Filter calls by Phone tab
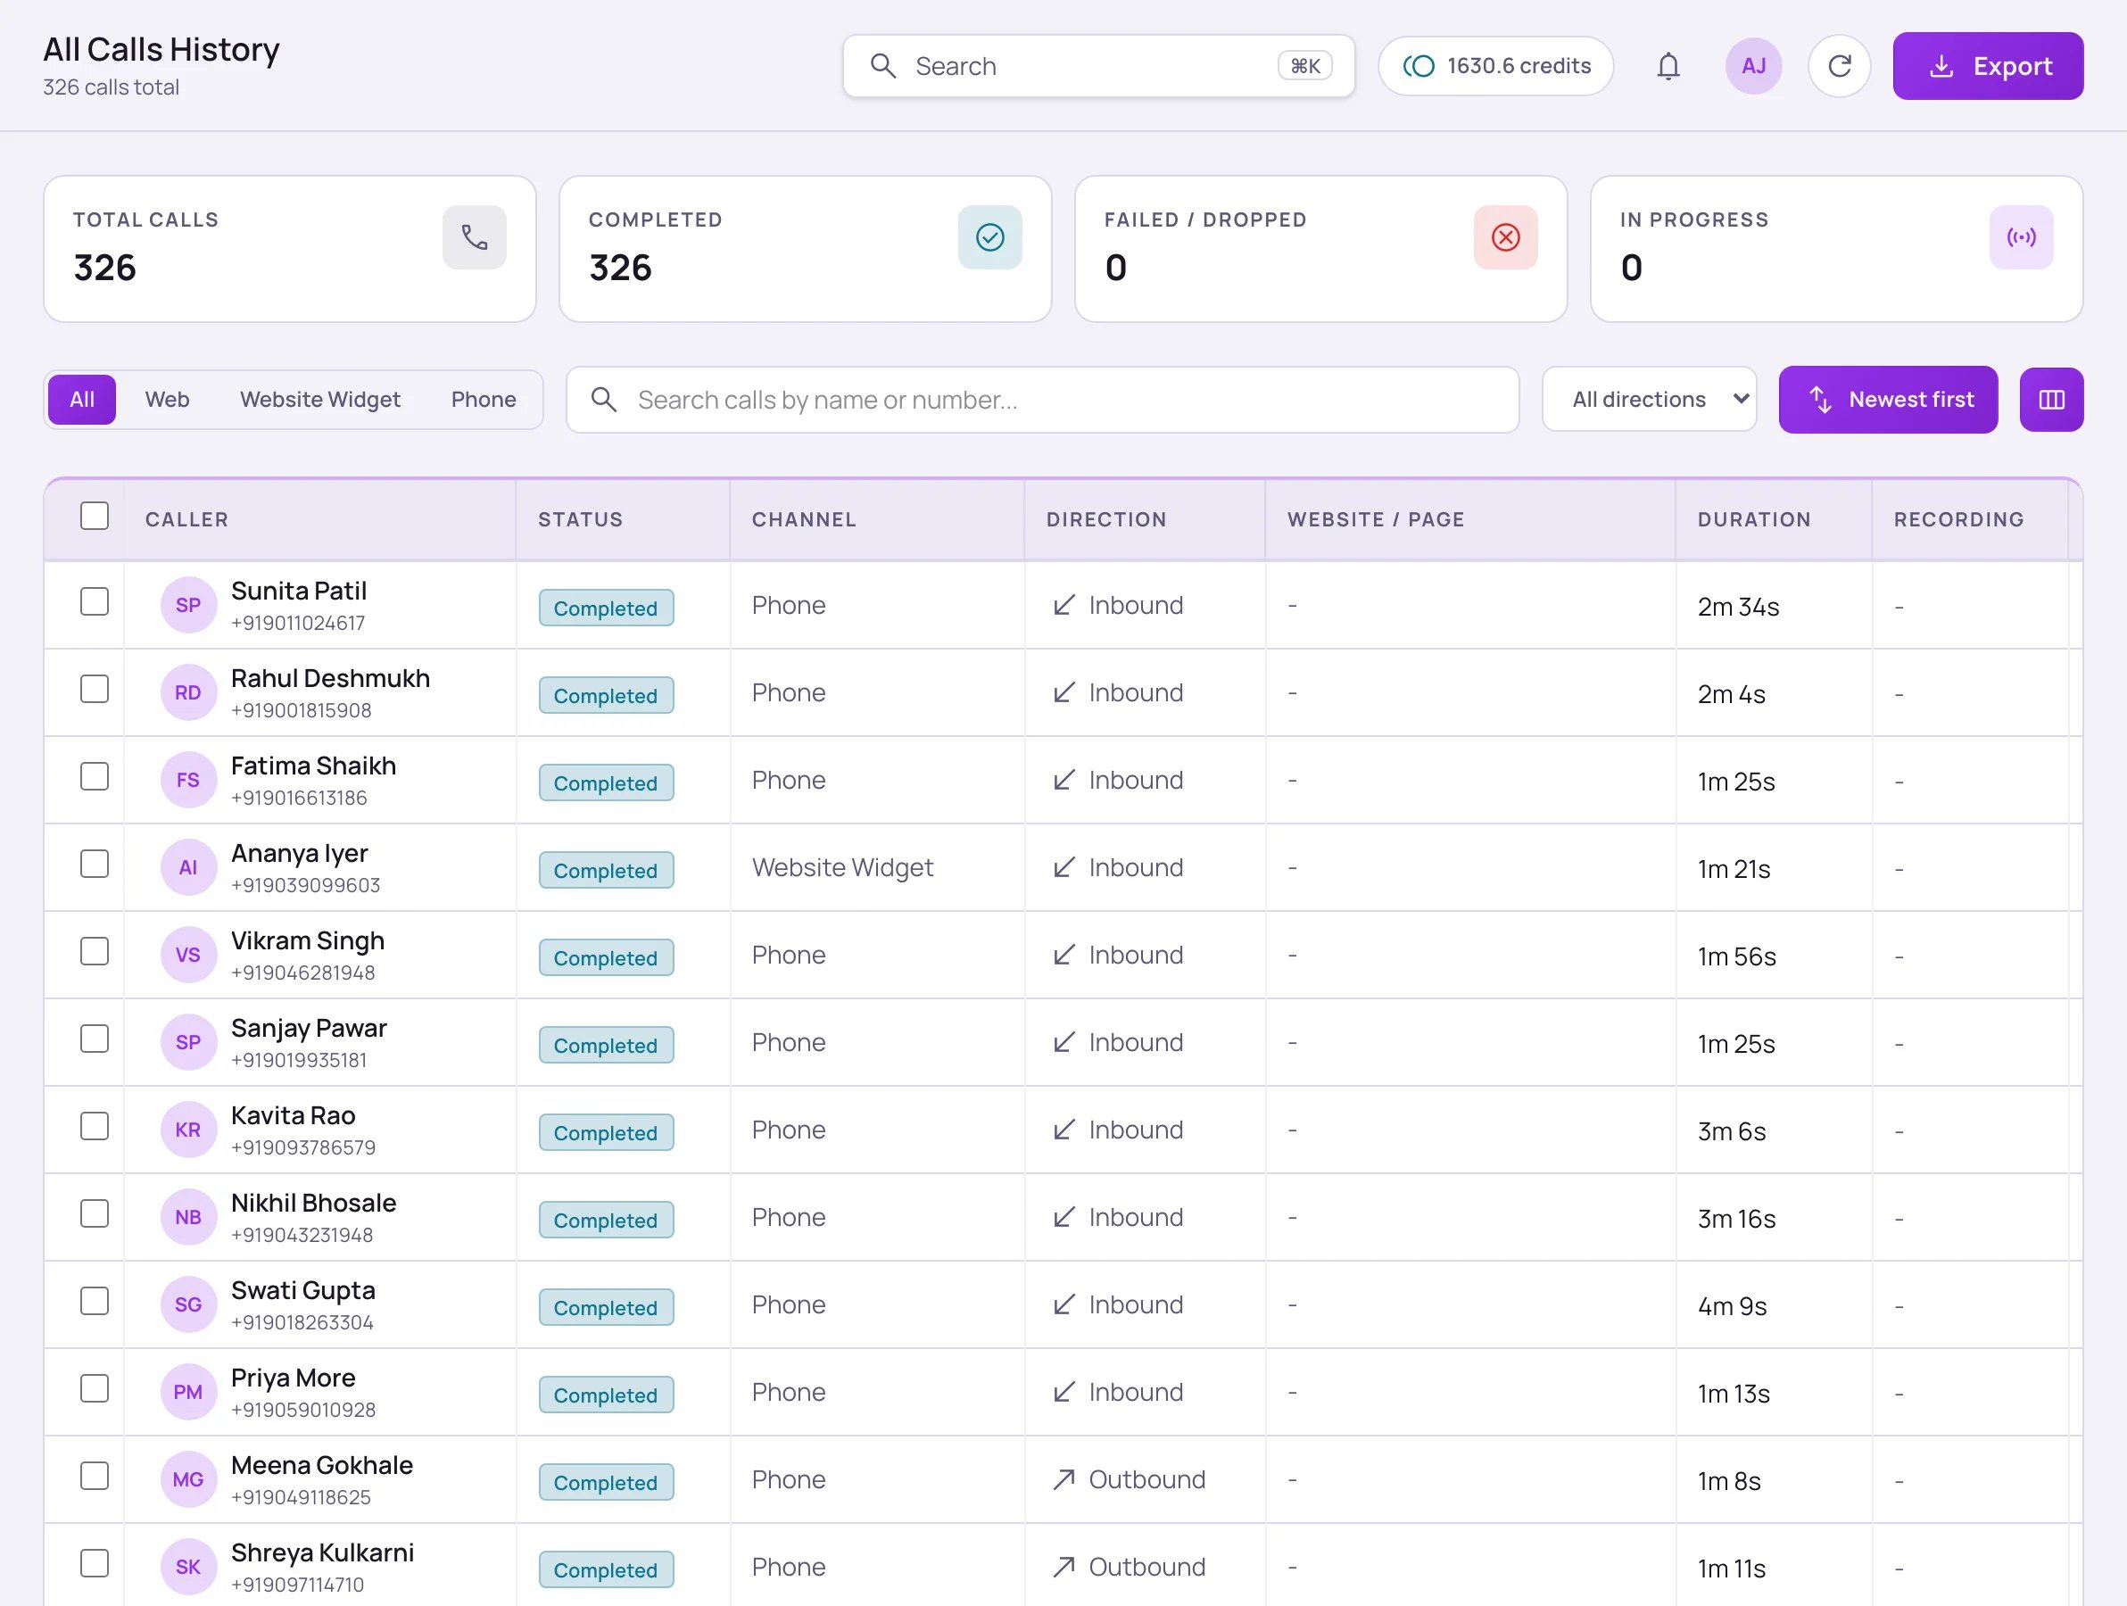Viewport: 2127px width, 1606px height. tap(484, 400)
